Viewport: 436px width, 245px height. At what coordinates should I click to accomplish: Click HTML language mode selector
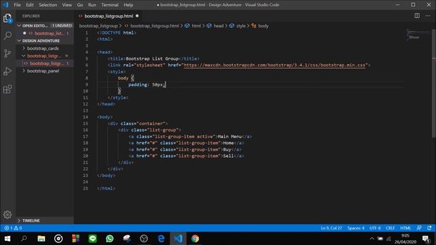coord(405,228)
